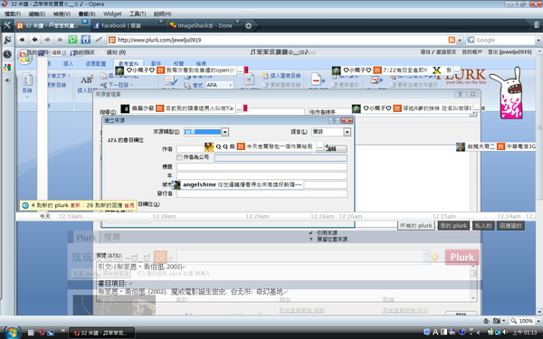543x339 pixels.
Task: Open the satellite dish panel in Opera sidebar
Action: (7, 40)
